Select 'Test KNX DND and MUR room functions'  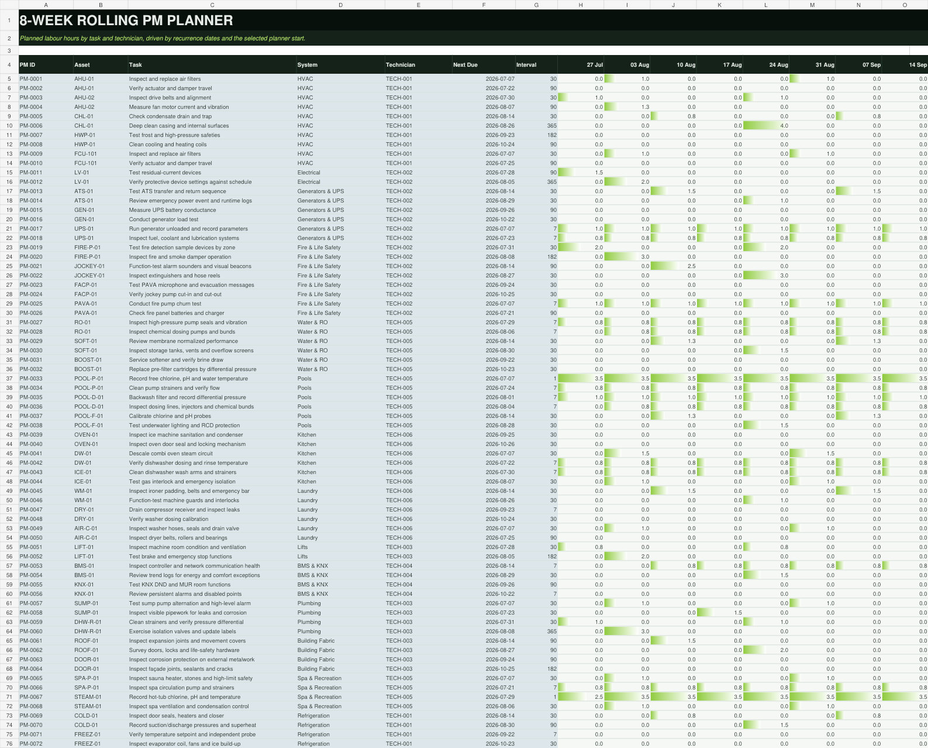(x=212, y=585)
